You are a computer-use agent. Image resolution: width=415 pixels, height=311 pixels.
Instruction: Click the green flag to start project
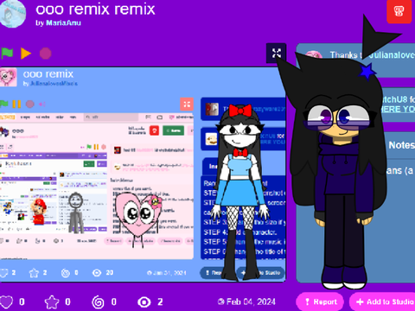pos(7,54)
